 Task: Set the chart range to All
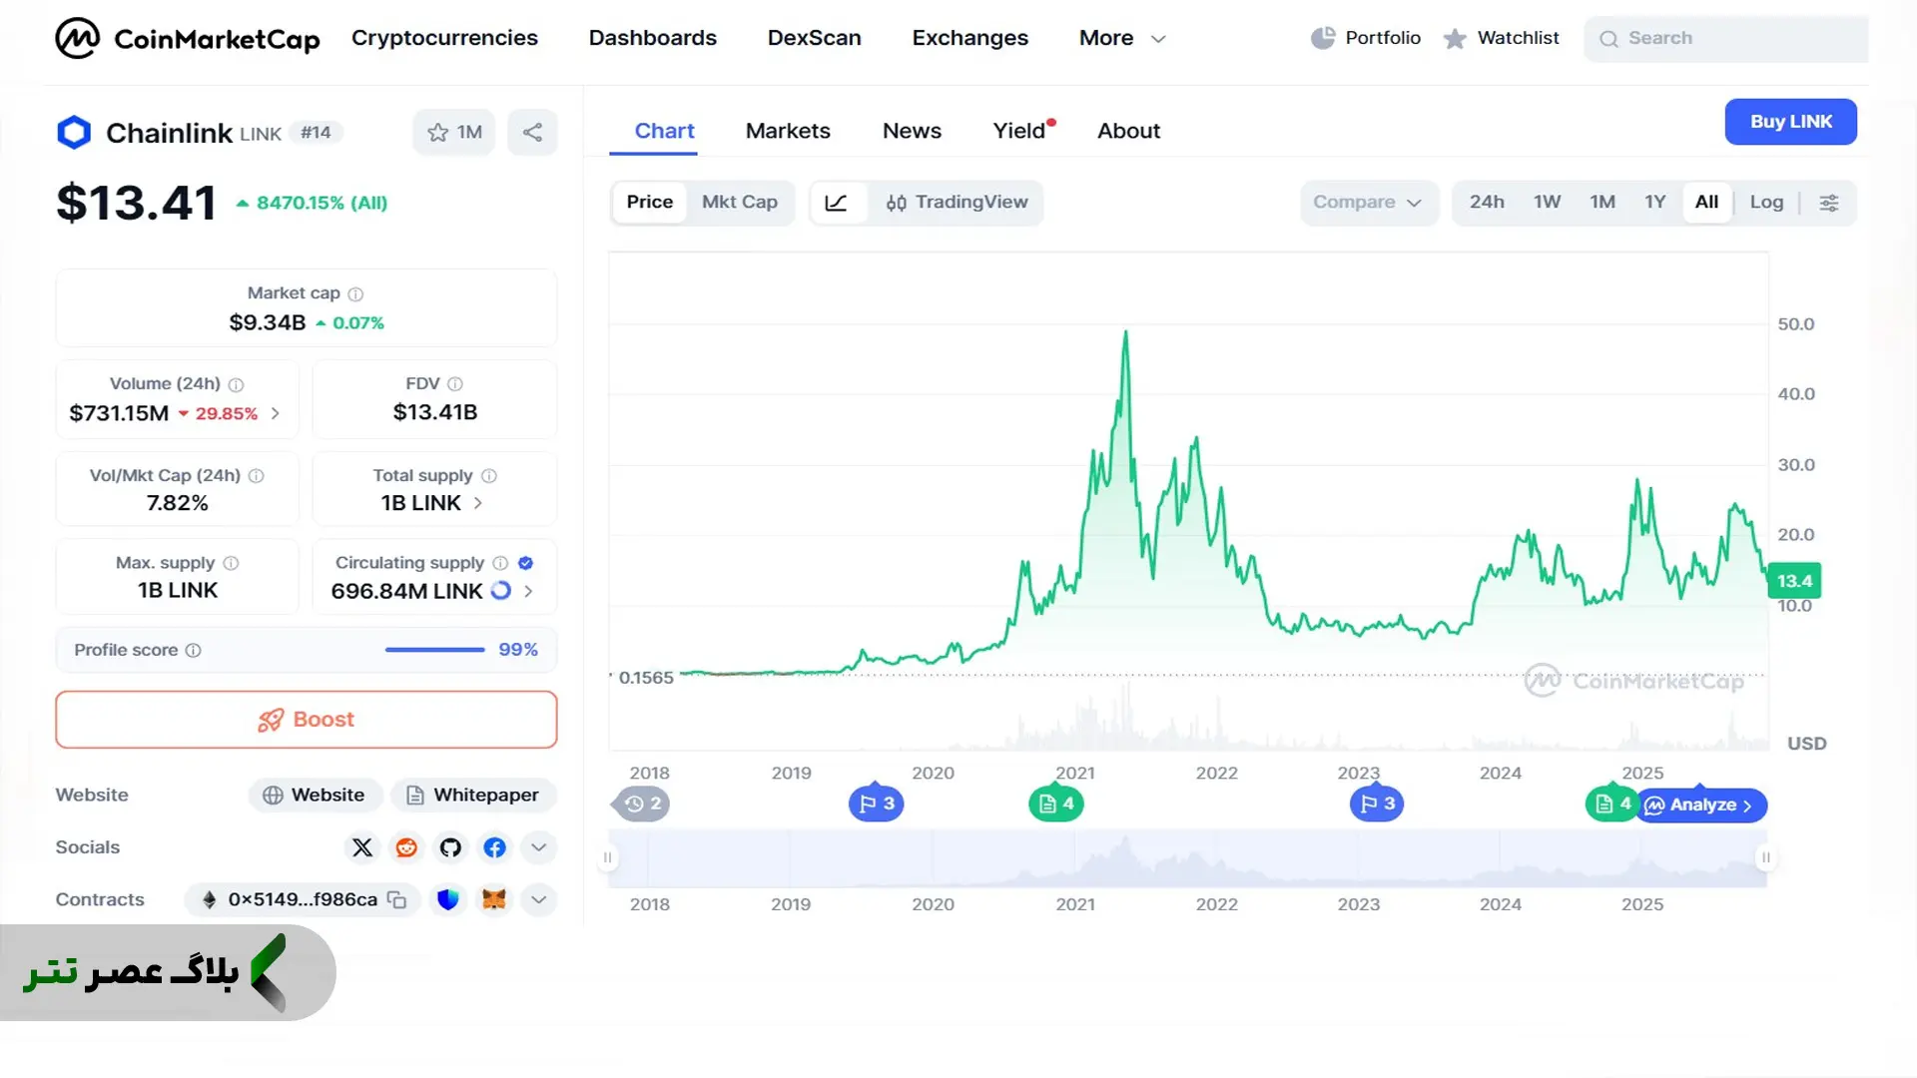pos(1707,203)
